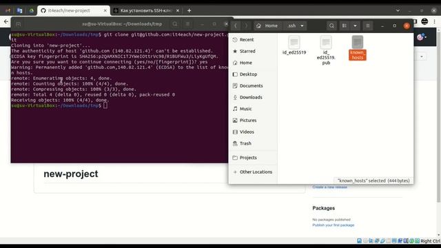
Task: Click the browser profile avatar icon
Action: (424, 21)
